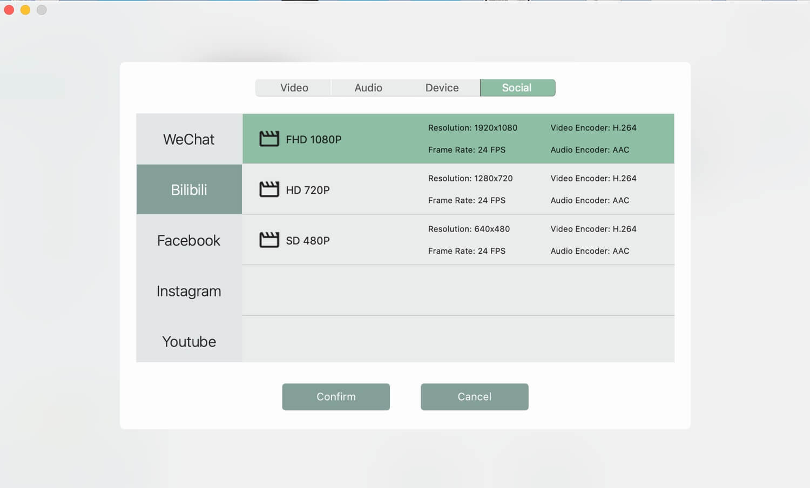Select the FHD 1080P preset label

[x=314, y=139]
